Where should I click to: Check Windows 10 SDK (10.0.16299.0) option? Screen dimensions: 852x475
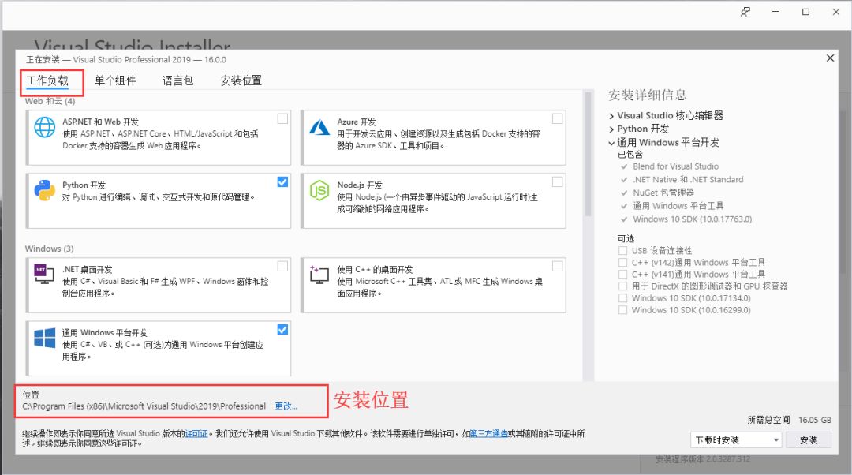(x=622, y=310)
